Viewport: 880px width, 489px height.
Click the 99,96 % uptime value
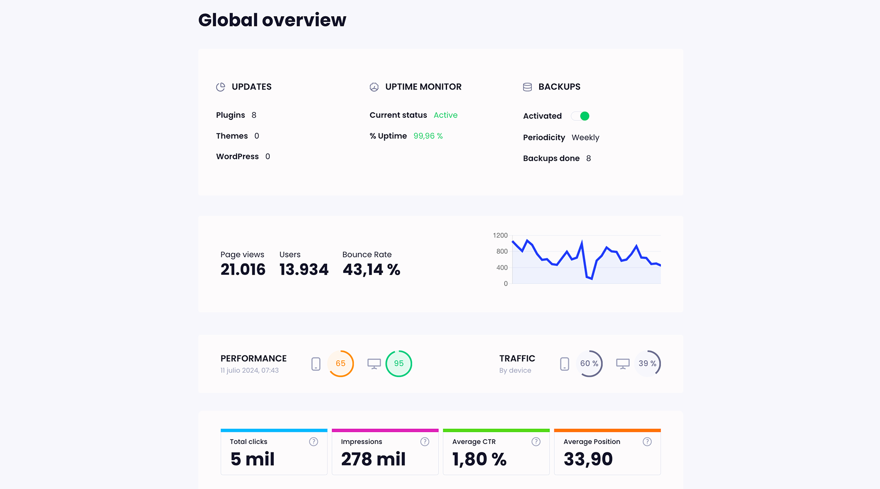[428, 136]
